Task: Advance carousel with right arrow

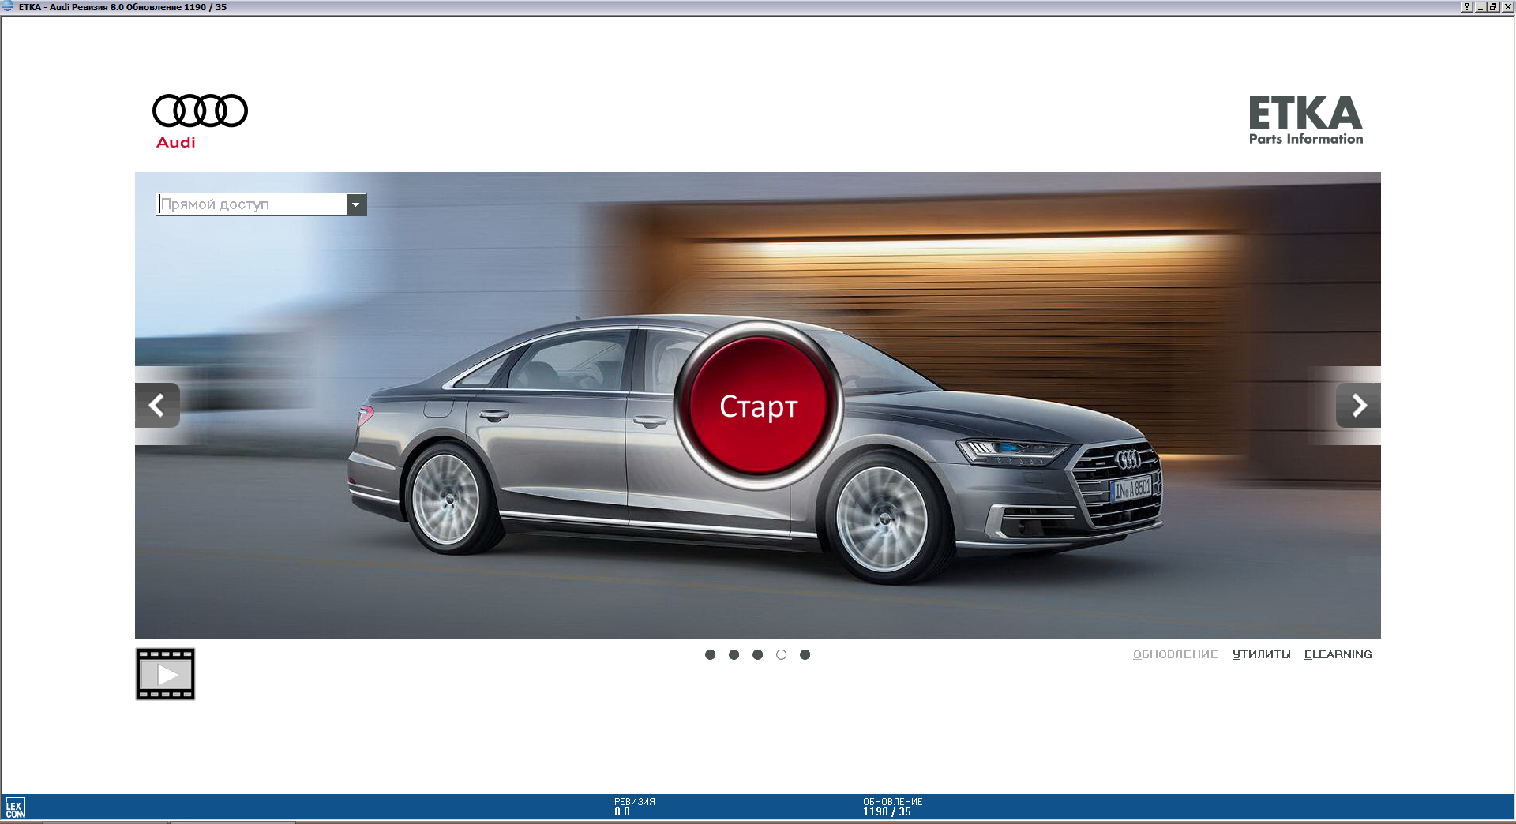Action: 1358,406
